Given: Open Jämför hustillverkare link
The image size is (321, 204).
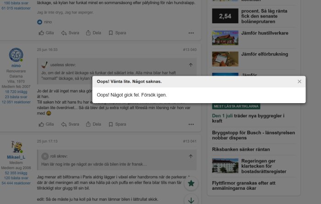Looking at the screenshot, I should pos(265,33).
